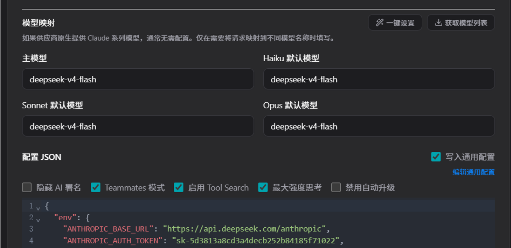
Task: Click the 配置 JSON heading
Action: point(42,157)
